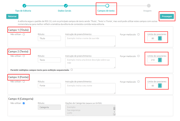Screen dimensions: 180x121
Task: Open the Tipo de Editoria step label
Action: [x=23, y=11]
